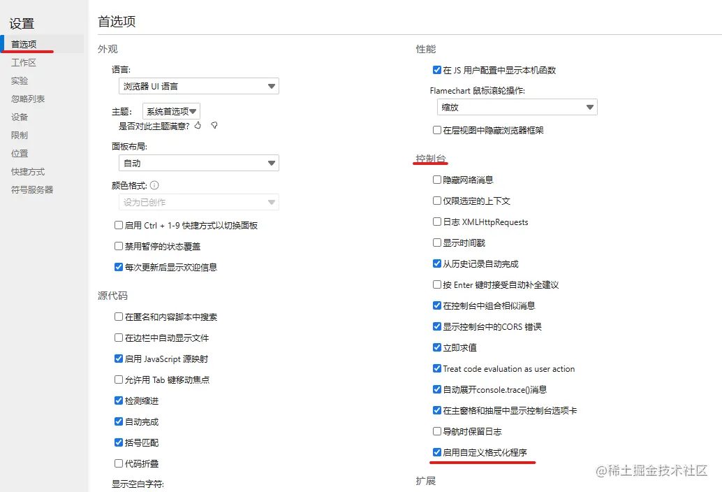
Task: Uncheck Treat code evaluation as user action
Action: click(x=437, y=368)
